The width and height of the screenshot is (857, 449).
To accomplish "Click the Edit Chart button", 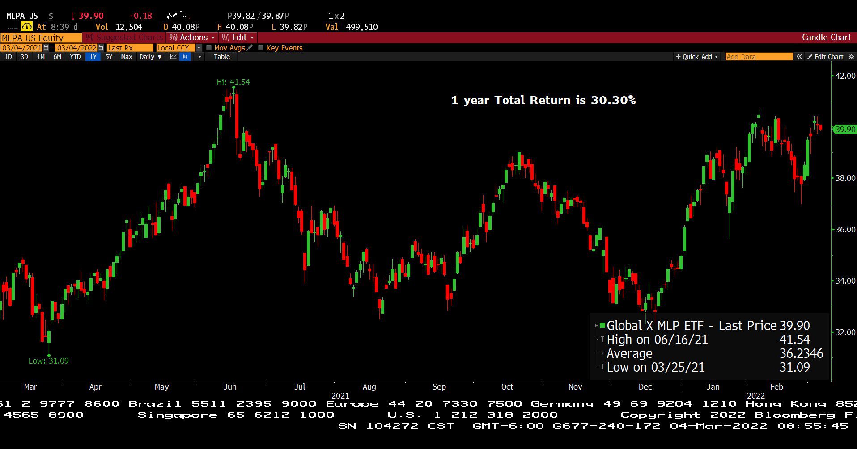I will 825,57.
